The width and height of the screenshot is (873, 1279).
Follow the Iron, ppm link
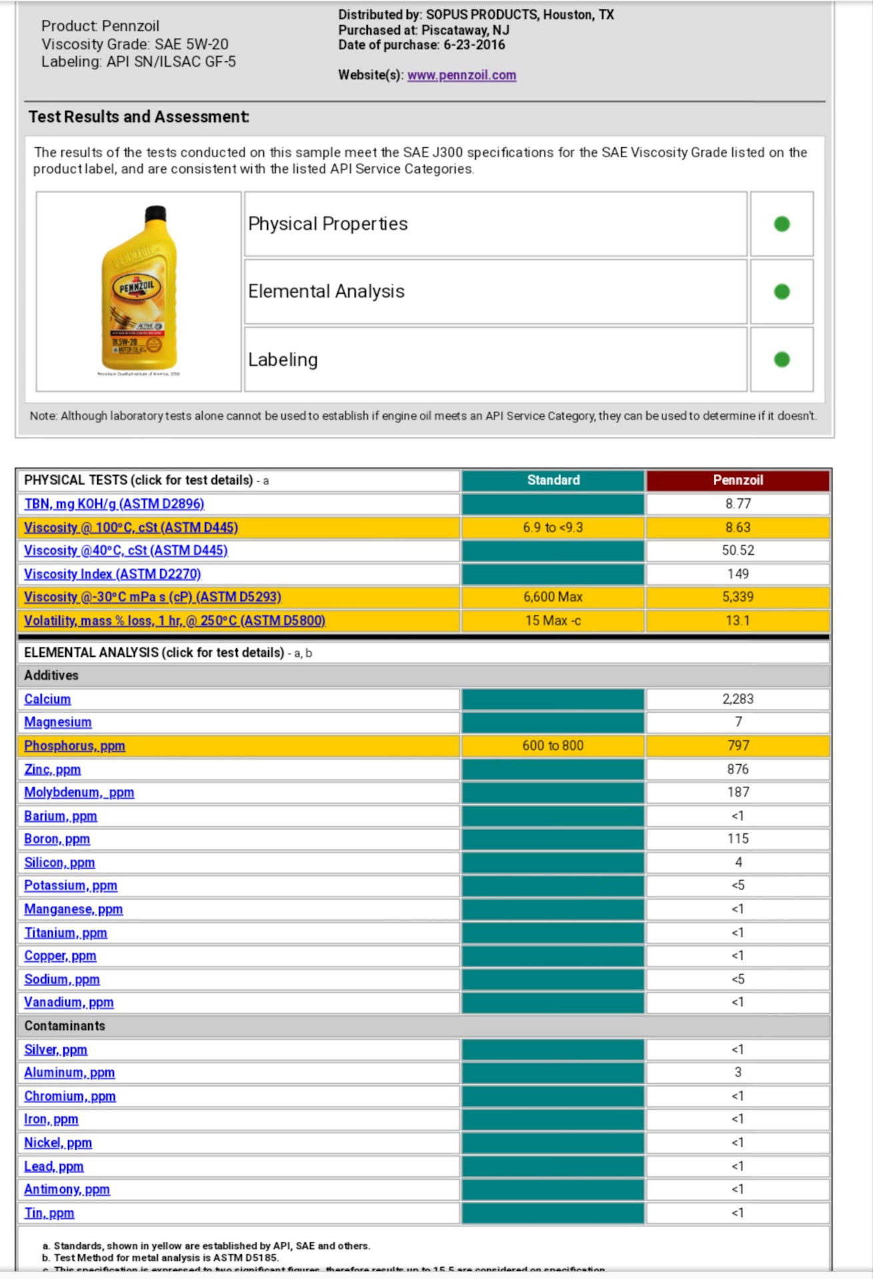coord(51,1120)
